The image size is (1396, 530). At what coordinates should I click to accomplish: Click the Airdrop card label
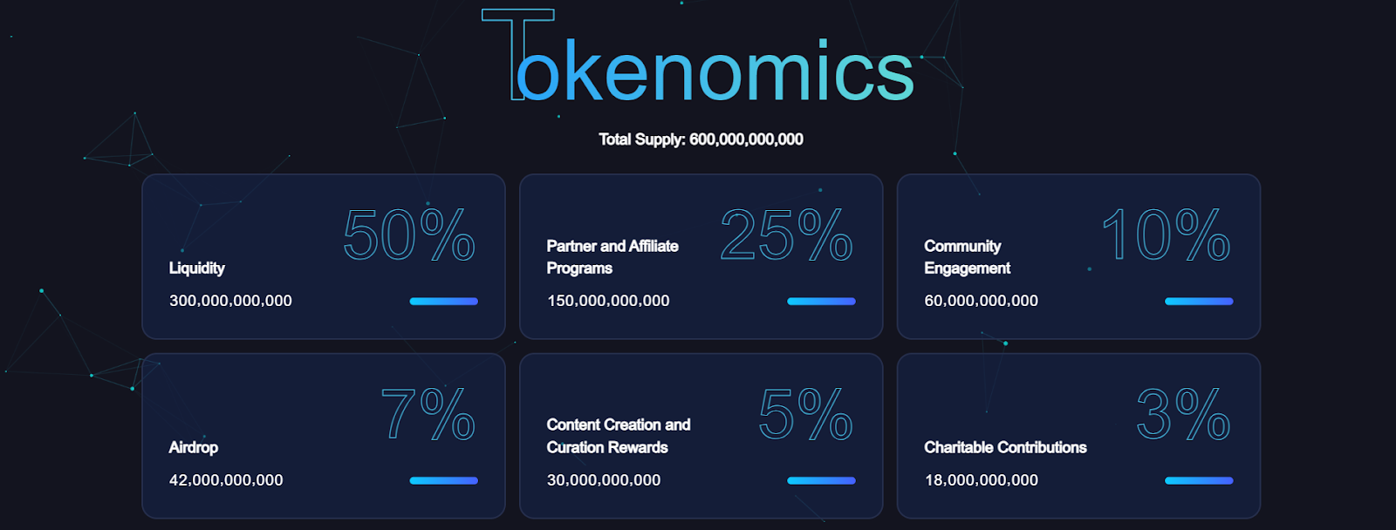click(x=194, y=447)
